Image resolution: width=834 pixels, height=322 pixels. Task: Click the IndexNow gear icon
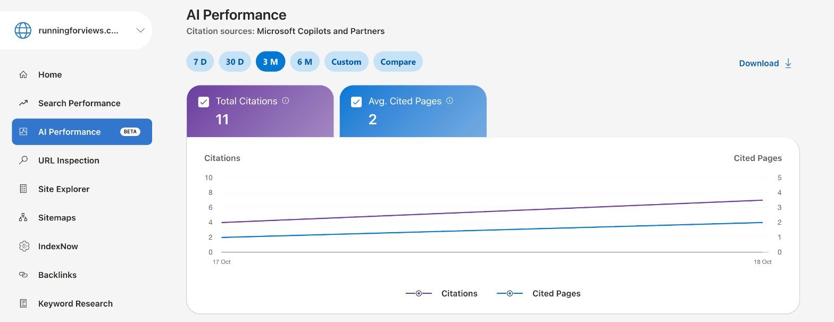(x=23, y=247)
